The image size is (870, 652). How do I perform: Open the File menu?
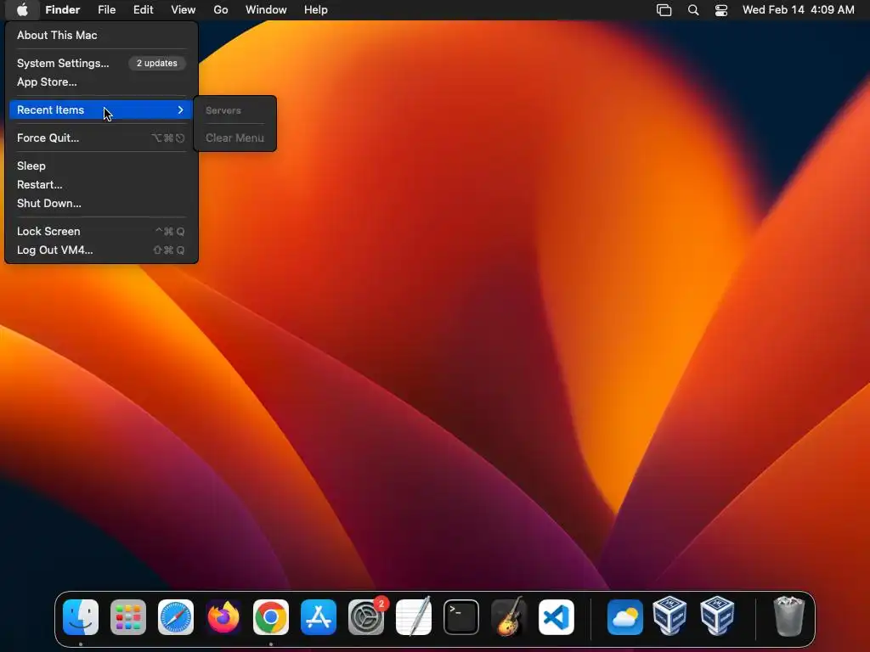106,10
